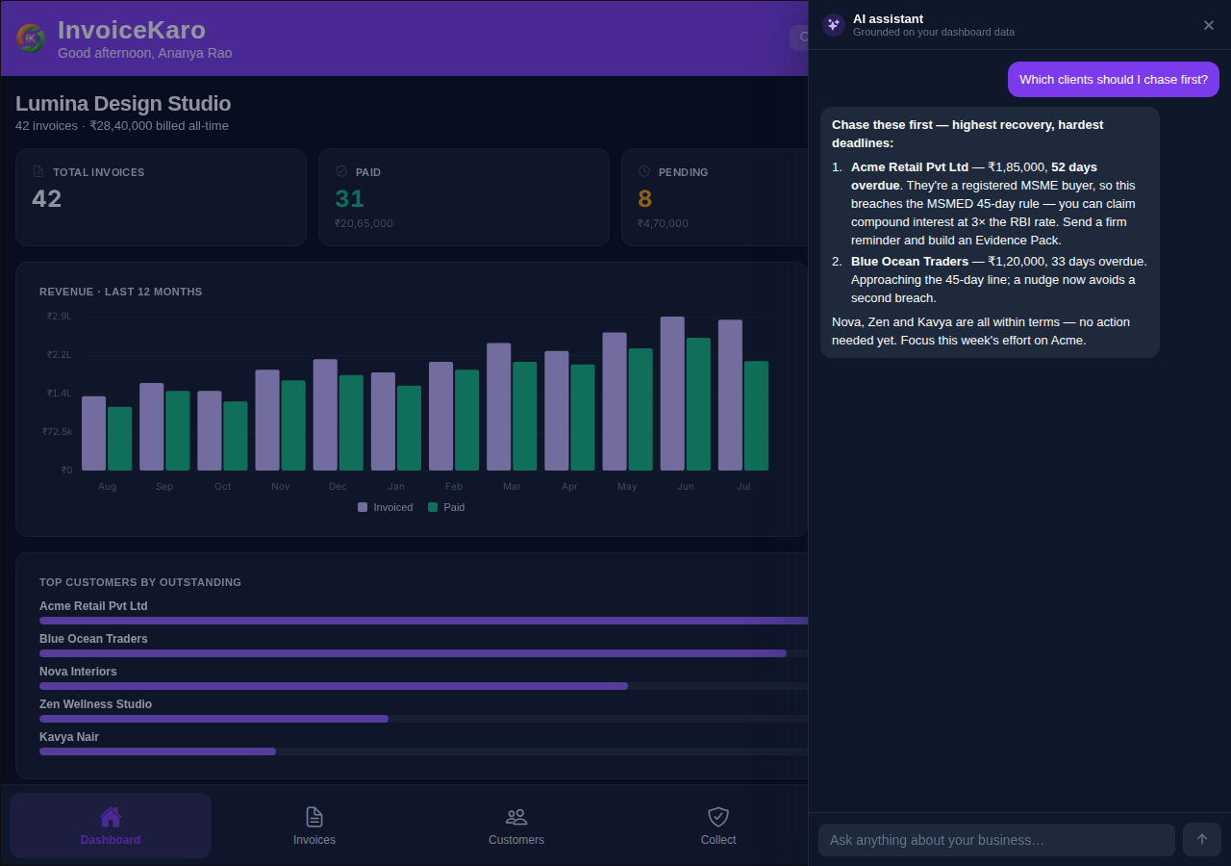Click the 'Good afternoon, Ananya Rao' greeting
Image resolution: width=1231 pixels, height=866 pixels.
click(x=144, y=53)
